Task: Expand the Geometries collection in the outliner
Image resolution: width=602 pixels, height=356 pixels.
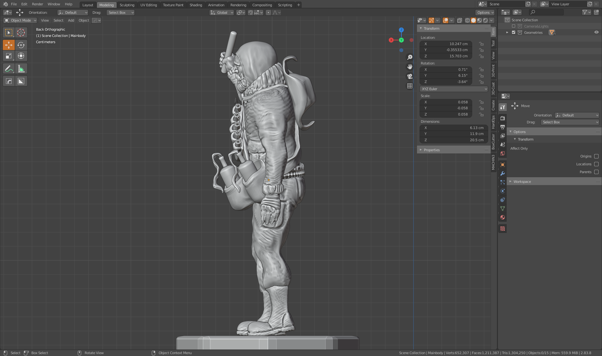Action: coord(507,32)
